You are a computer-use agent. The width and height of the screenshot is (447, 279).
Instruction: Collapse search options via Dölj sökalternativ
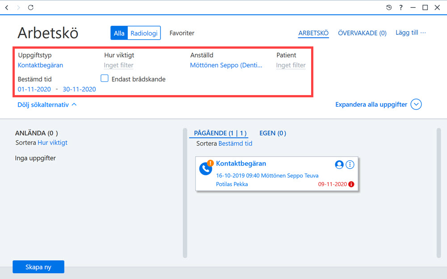(47, 105)
